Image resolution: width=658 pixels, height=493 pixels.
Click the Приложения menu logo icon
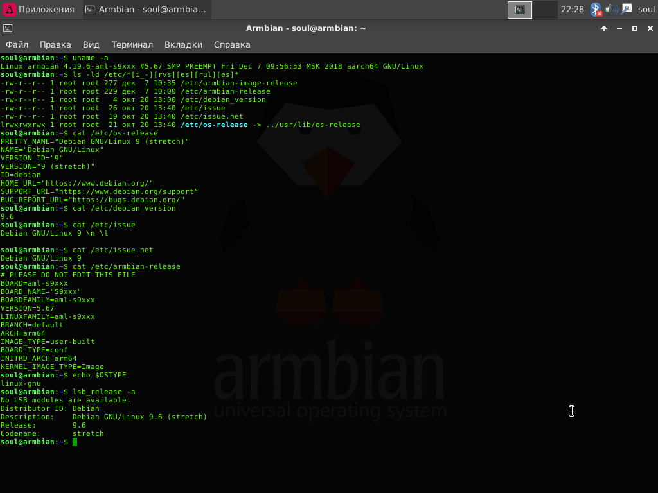(9, 9)
